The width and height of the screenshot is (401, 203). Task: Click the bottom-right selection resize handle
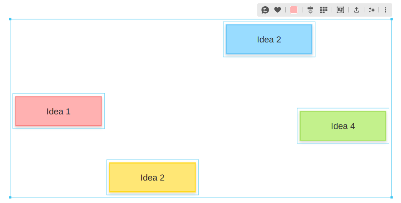(391, 197)
